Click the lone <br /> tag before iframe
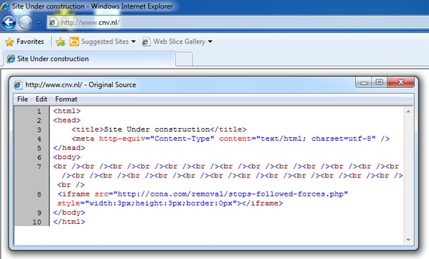This screenshot has width=429, height=259. 71,185
